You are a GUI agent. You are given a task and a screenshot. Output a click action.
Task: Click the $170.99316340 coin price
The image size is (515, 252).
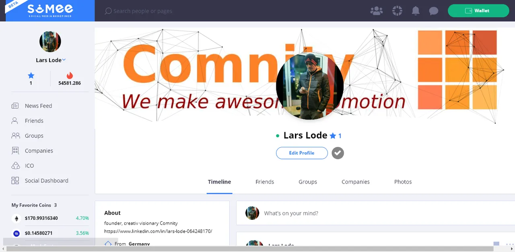click(41, 218)
